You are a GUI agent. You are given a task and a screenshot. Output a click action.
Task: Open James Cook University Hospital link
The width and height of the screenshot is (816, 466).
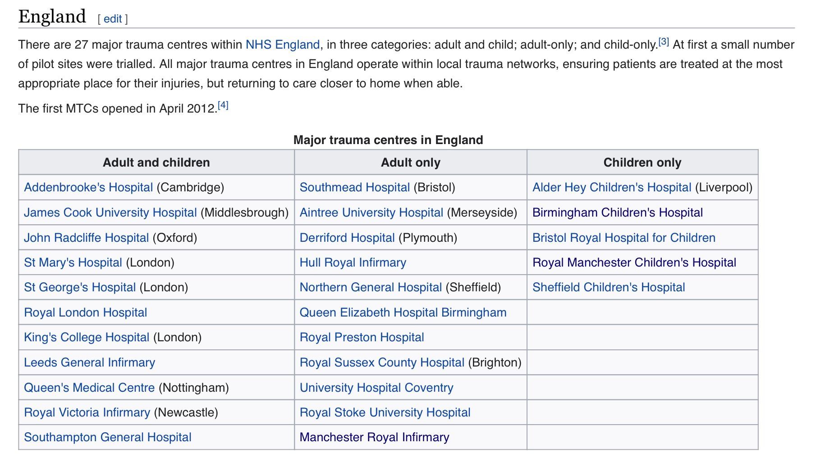tap(110, 213)
